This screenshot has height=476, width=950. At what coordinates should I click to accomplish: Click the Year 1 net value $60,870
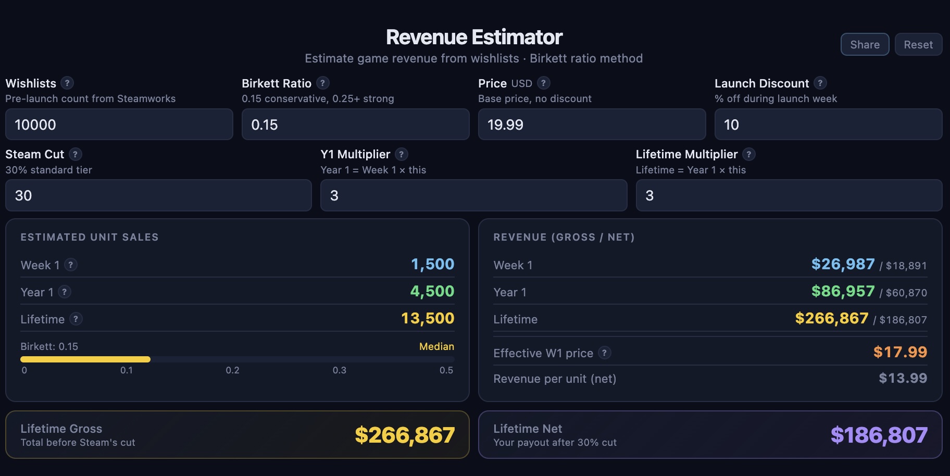(x=906, y=293)
